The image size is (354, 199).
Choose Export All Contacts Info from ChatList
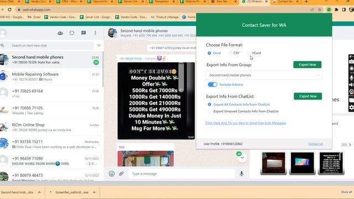click(210, 104)
